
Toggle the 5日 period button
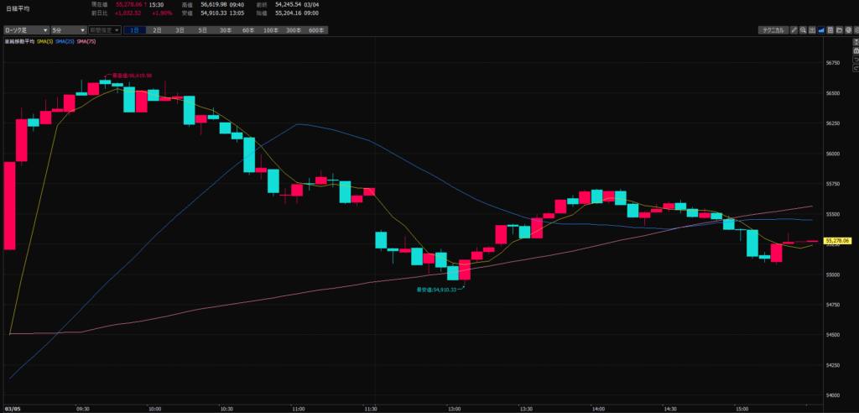point(202,30)
